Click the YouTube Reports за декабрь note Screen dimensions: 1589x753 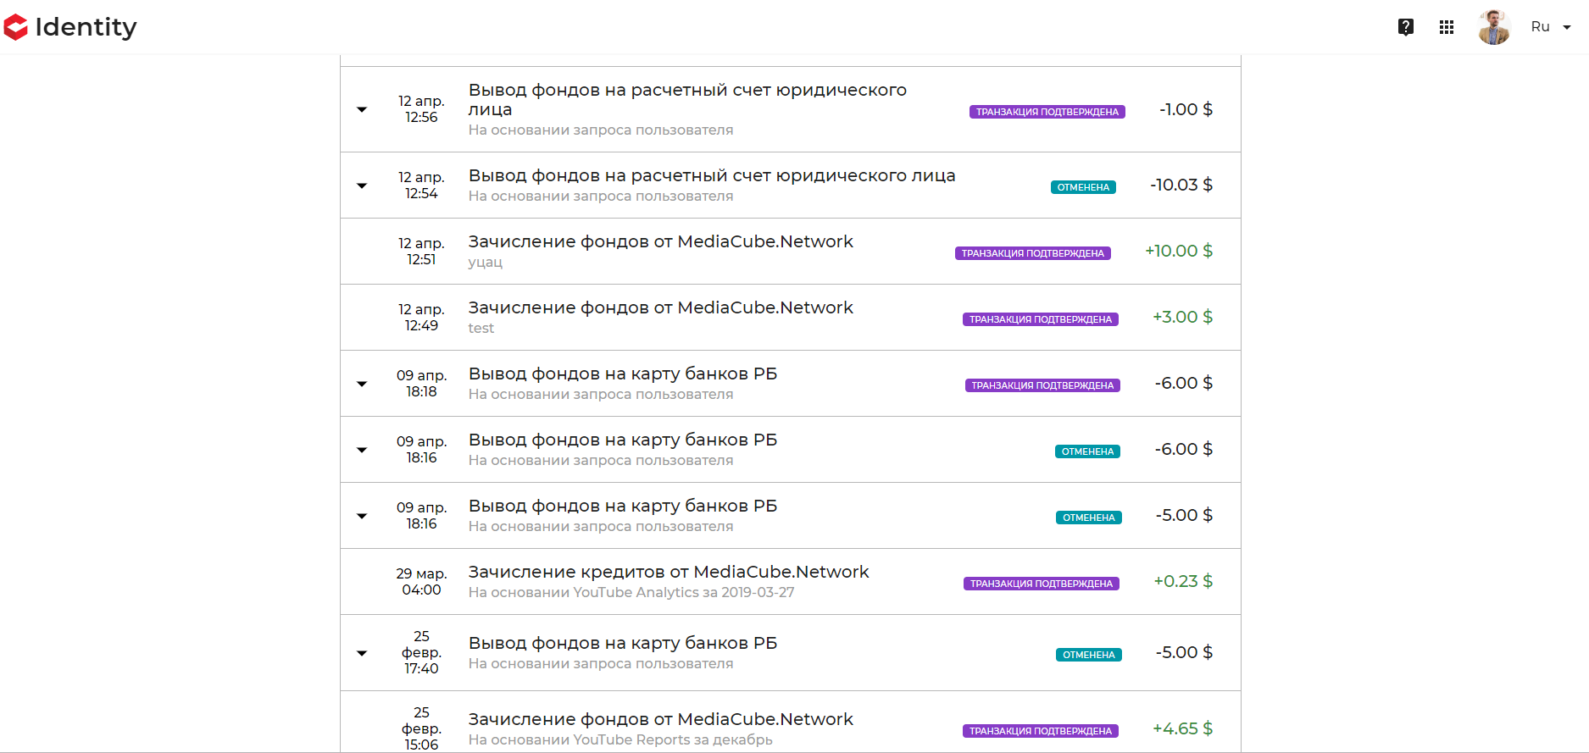(x=620, y=740)
